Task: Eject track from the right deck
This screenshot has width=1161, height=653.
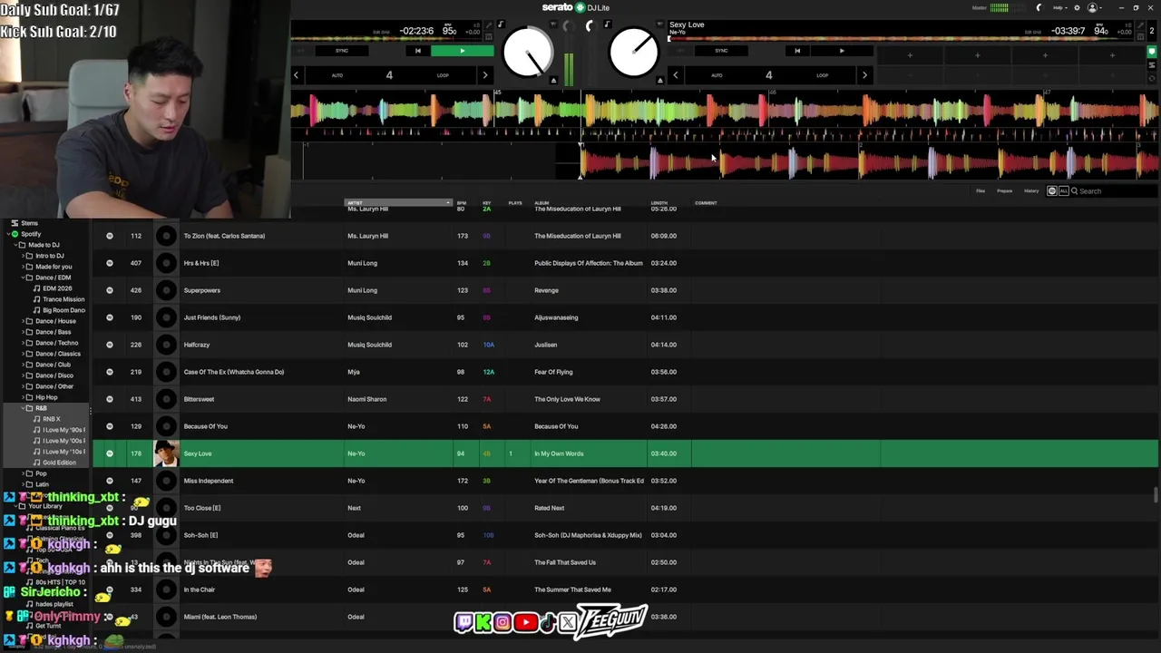Action: coord(661,81)
